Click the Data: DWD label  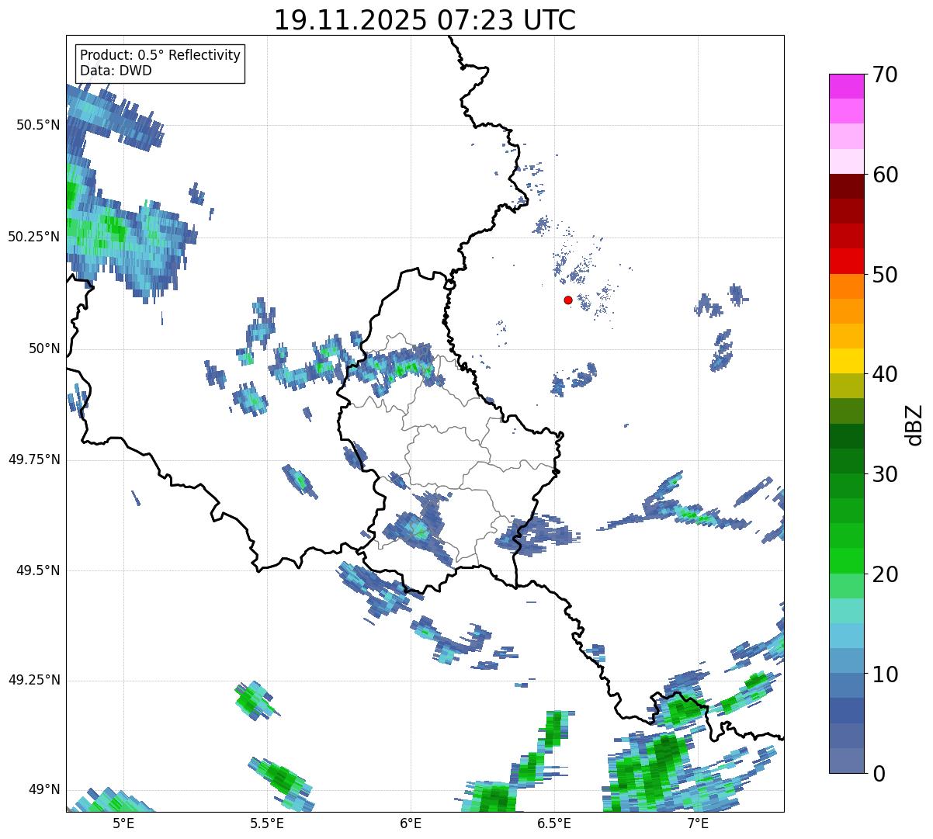(x=116, y=71)
